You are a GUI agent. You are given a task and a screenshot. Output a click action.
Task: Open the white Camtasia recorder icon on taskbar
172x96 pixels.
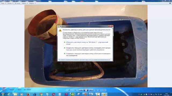click(98, 94)
